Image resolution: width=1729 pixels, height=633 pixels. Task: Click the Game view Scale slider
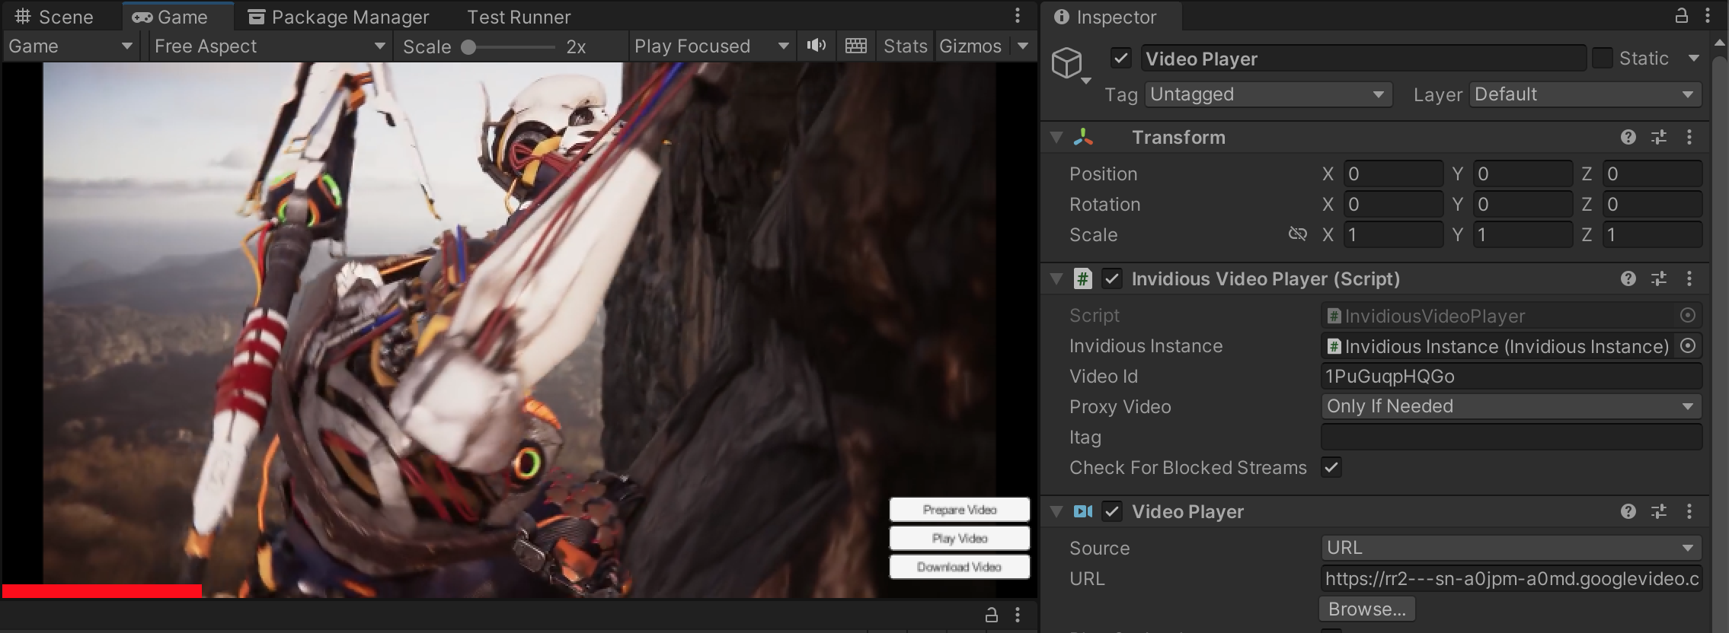[511, 46]
